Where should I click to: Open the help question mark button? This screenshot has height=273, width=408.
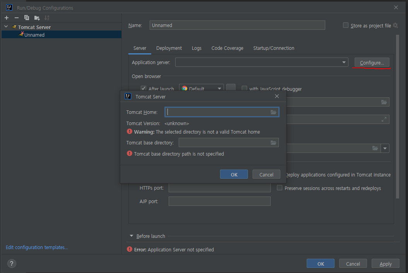pos(12,264)
